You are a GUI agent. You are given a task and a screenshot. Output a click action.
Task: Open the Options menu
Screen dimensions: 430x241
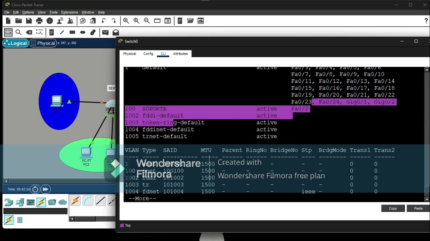28,12
